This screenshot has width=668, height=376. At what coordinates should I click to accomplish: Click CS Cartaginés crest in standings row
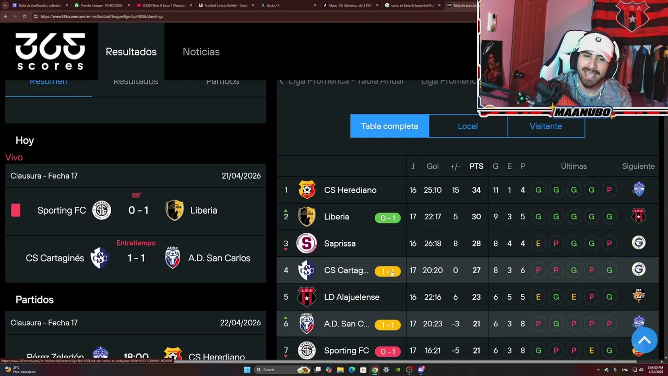[x=307, y=271]
